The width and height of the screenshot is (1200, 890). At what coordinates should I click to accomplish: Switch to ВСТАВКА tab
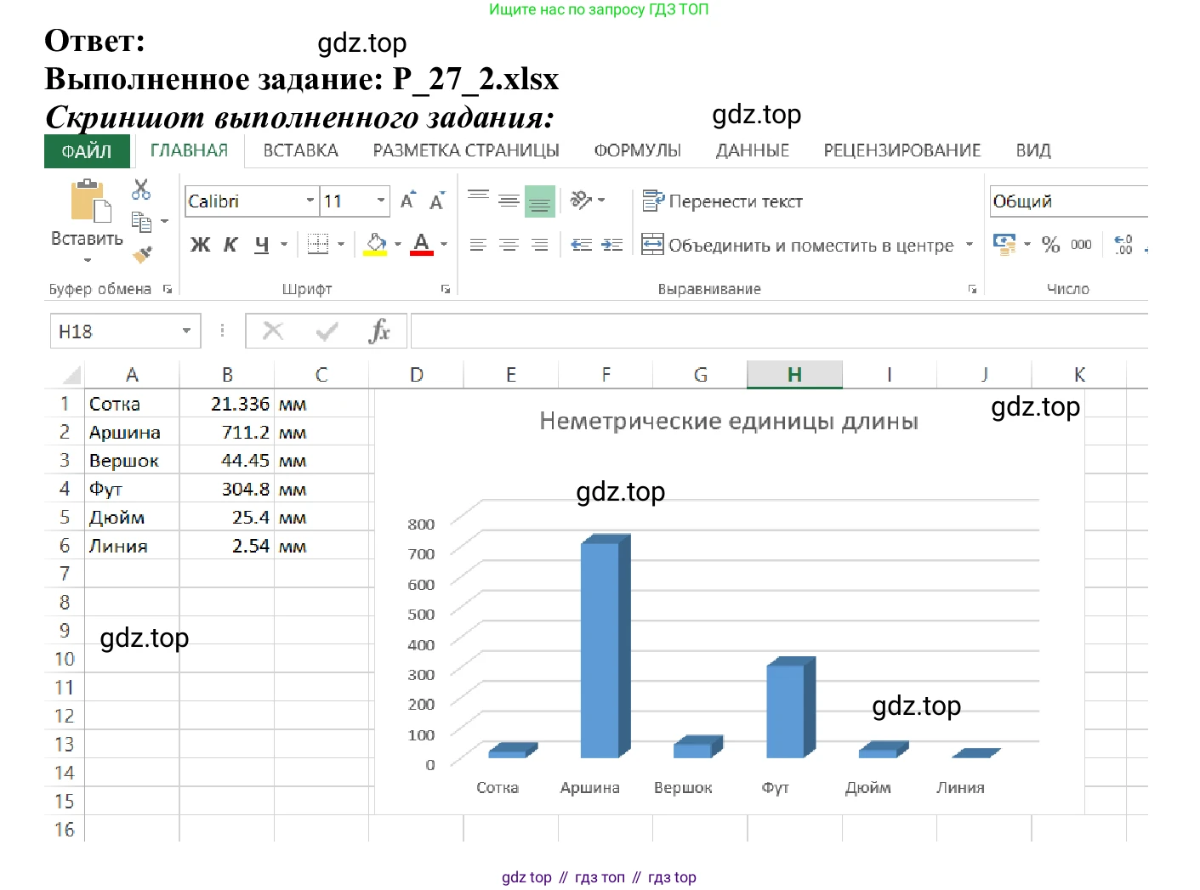pos(300,150)
